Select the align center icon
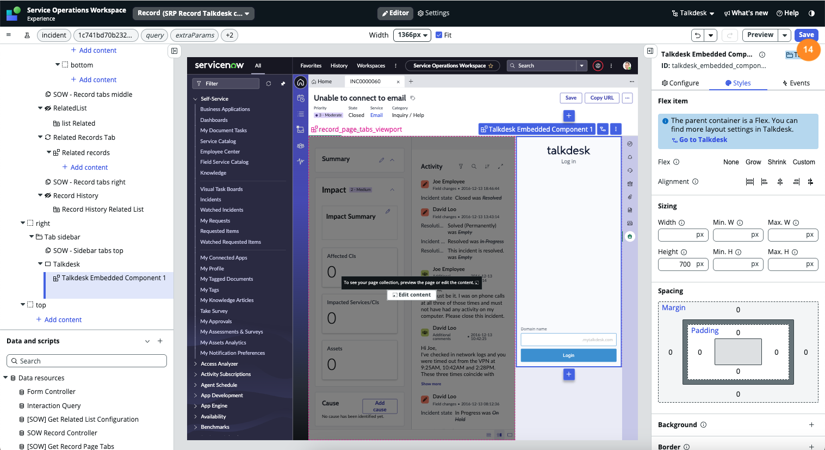This screenshot has height=450, width=825. [780, 182]
